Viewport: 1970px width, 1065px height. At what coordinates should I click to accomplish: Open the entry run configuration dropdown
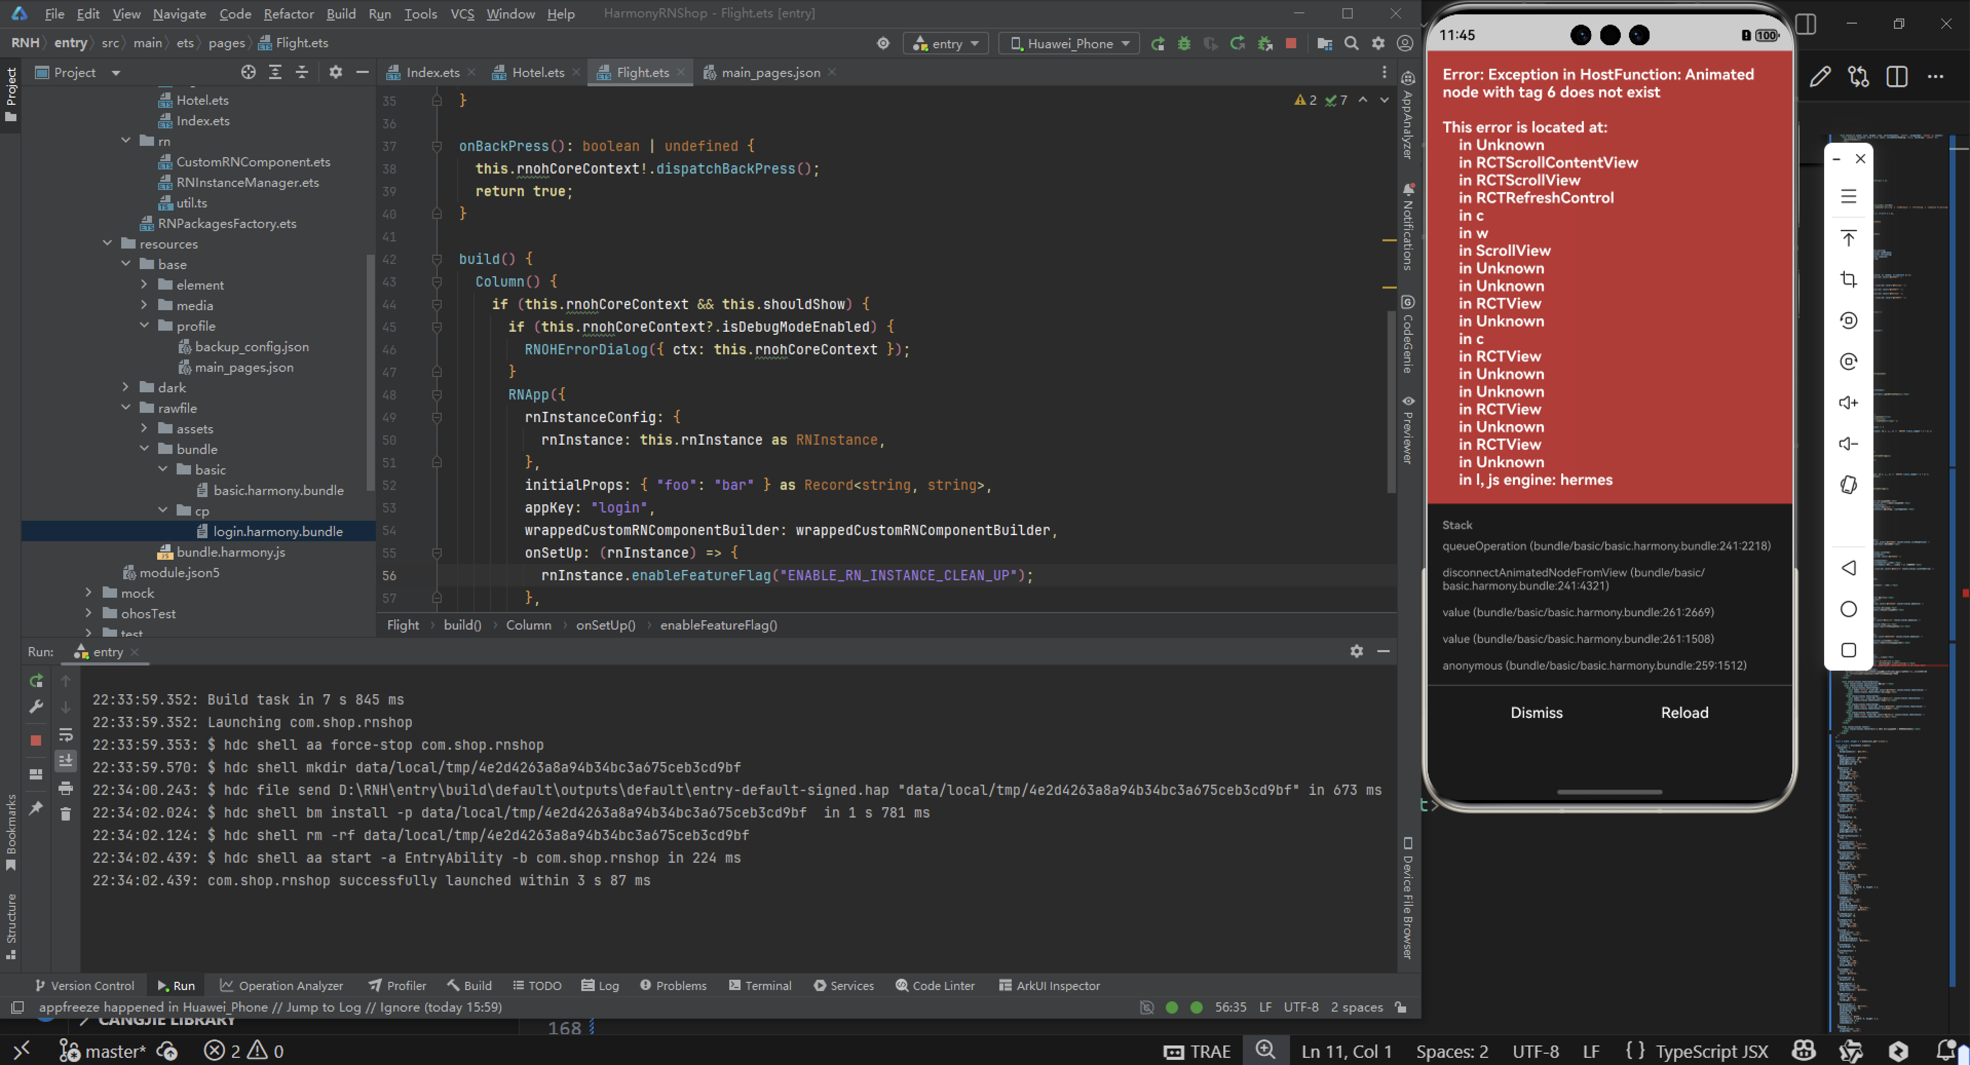[946, 44]
